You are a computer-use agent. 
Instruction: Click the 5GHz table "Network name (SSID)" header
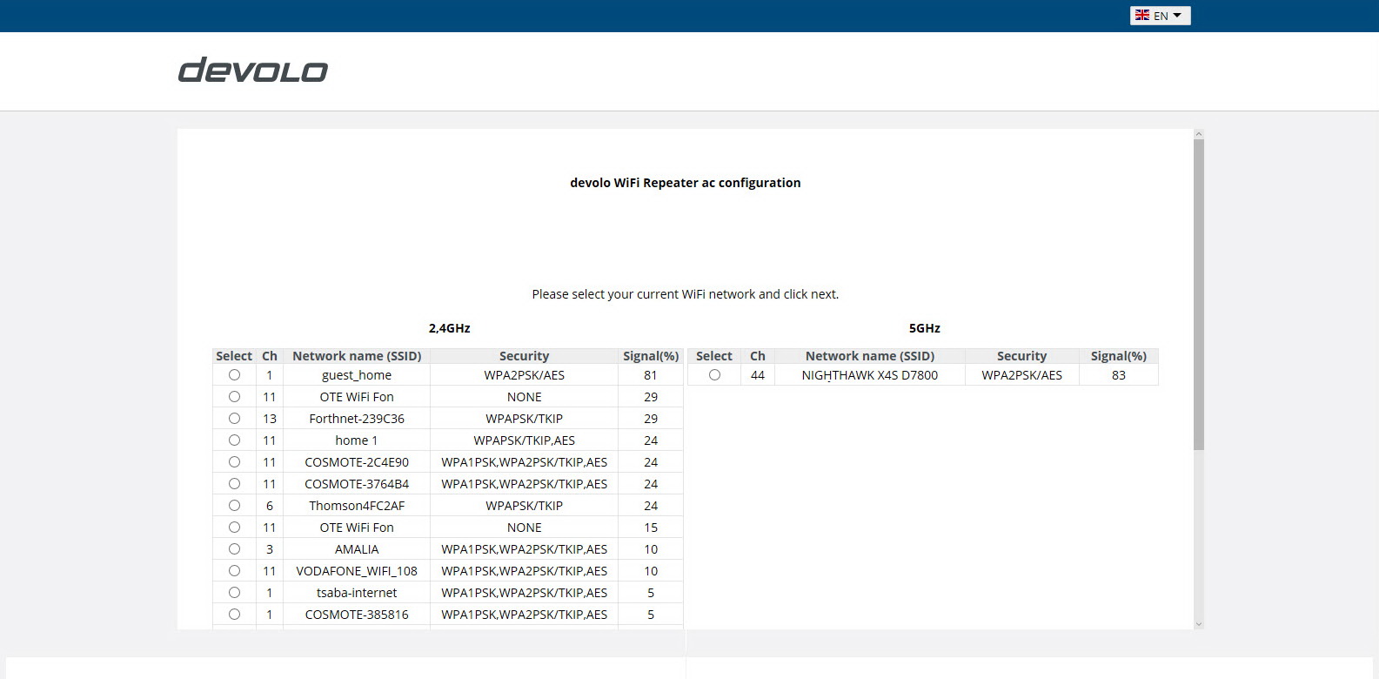(870, 356)
